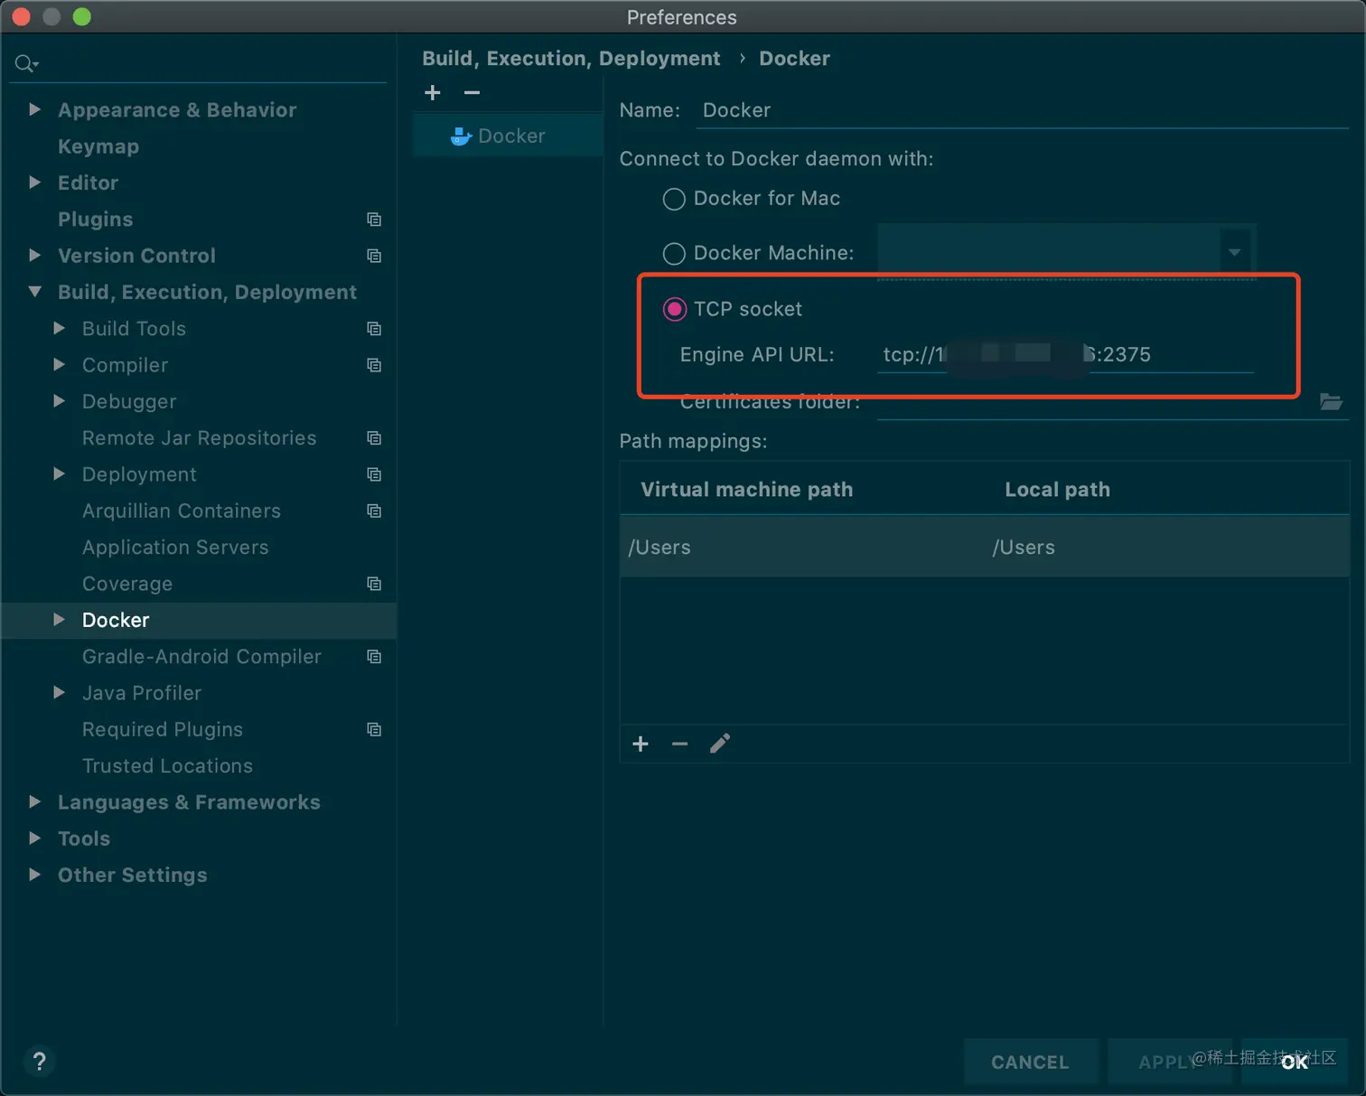Click the project-level icon beside Required Plugins

click(x=374, y=729)
